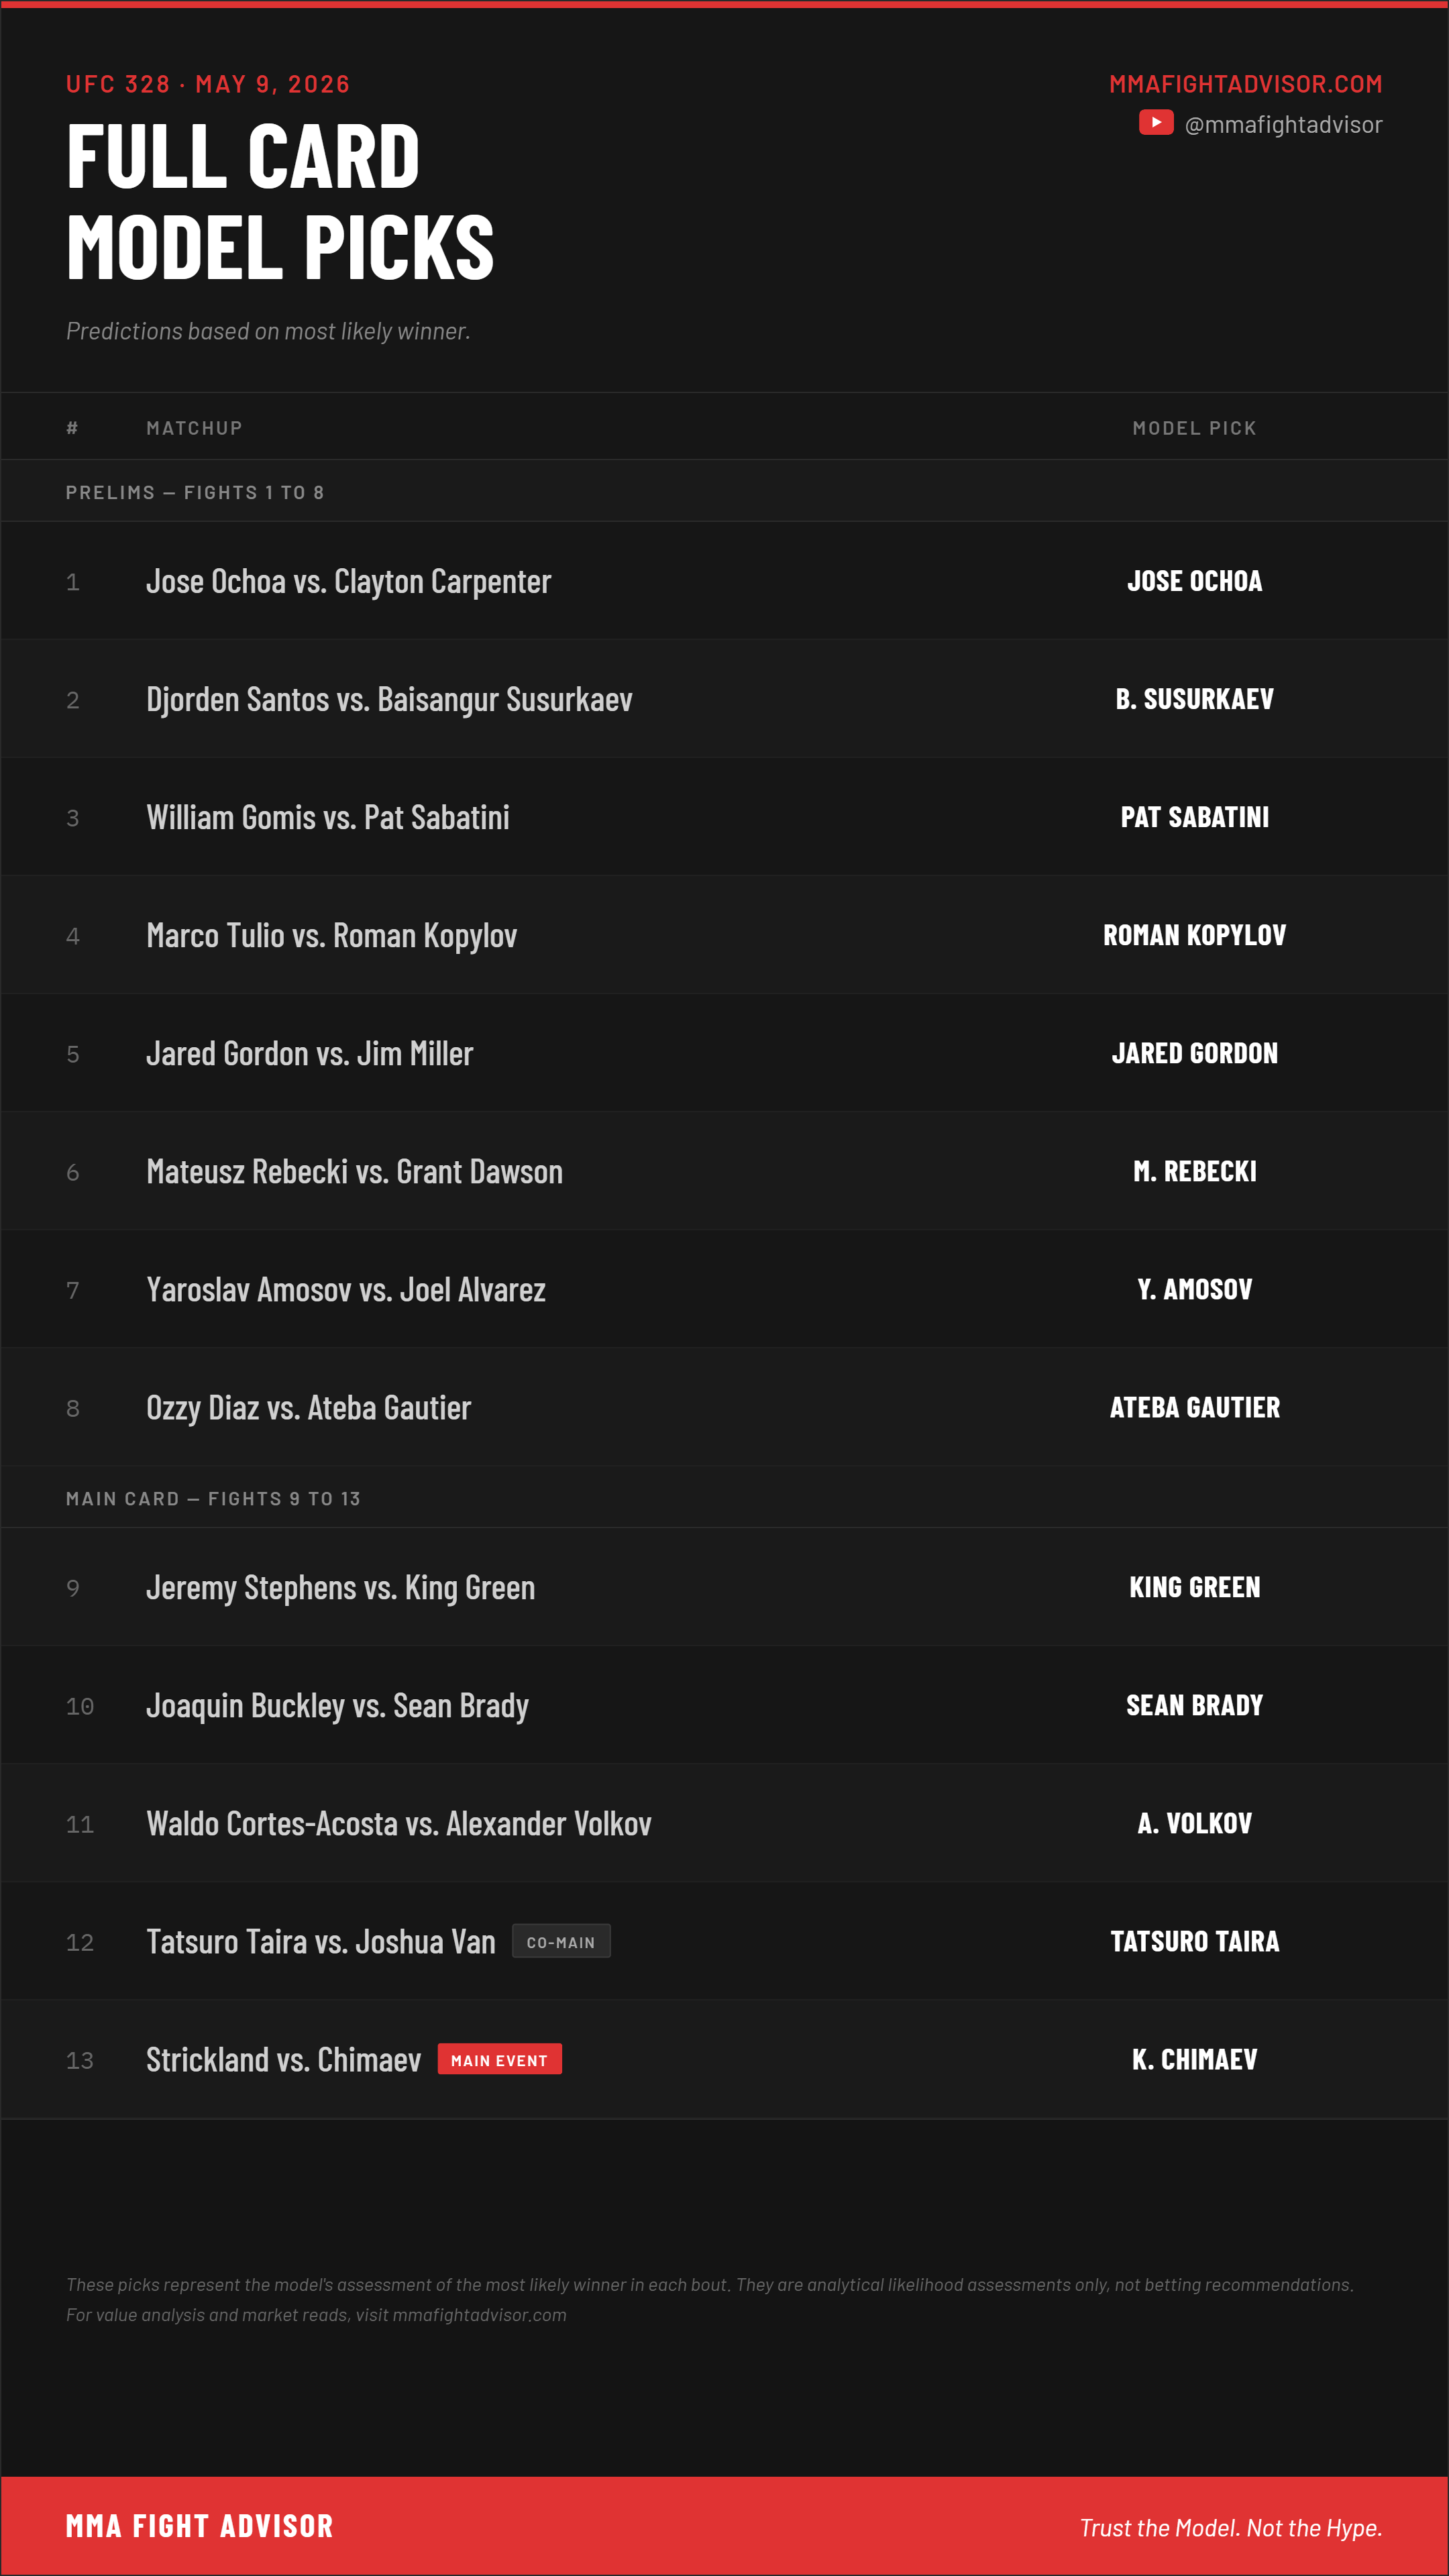
Task: Click the TATSURO TAIRA model pick
Action: pyautogui.click(x=1194, y=1941)
